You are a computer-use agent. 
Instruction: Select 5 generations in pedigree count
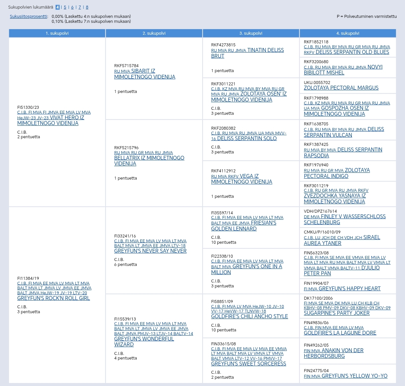tap(65, 7)
